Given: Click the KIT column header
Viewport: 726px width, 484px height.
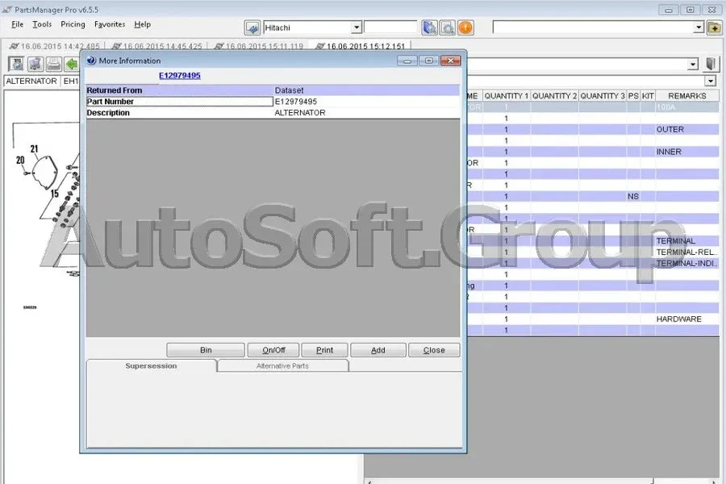Looking at the screenshot, I should click(648, 96).
